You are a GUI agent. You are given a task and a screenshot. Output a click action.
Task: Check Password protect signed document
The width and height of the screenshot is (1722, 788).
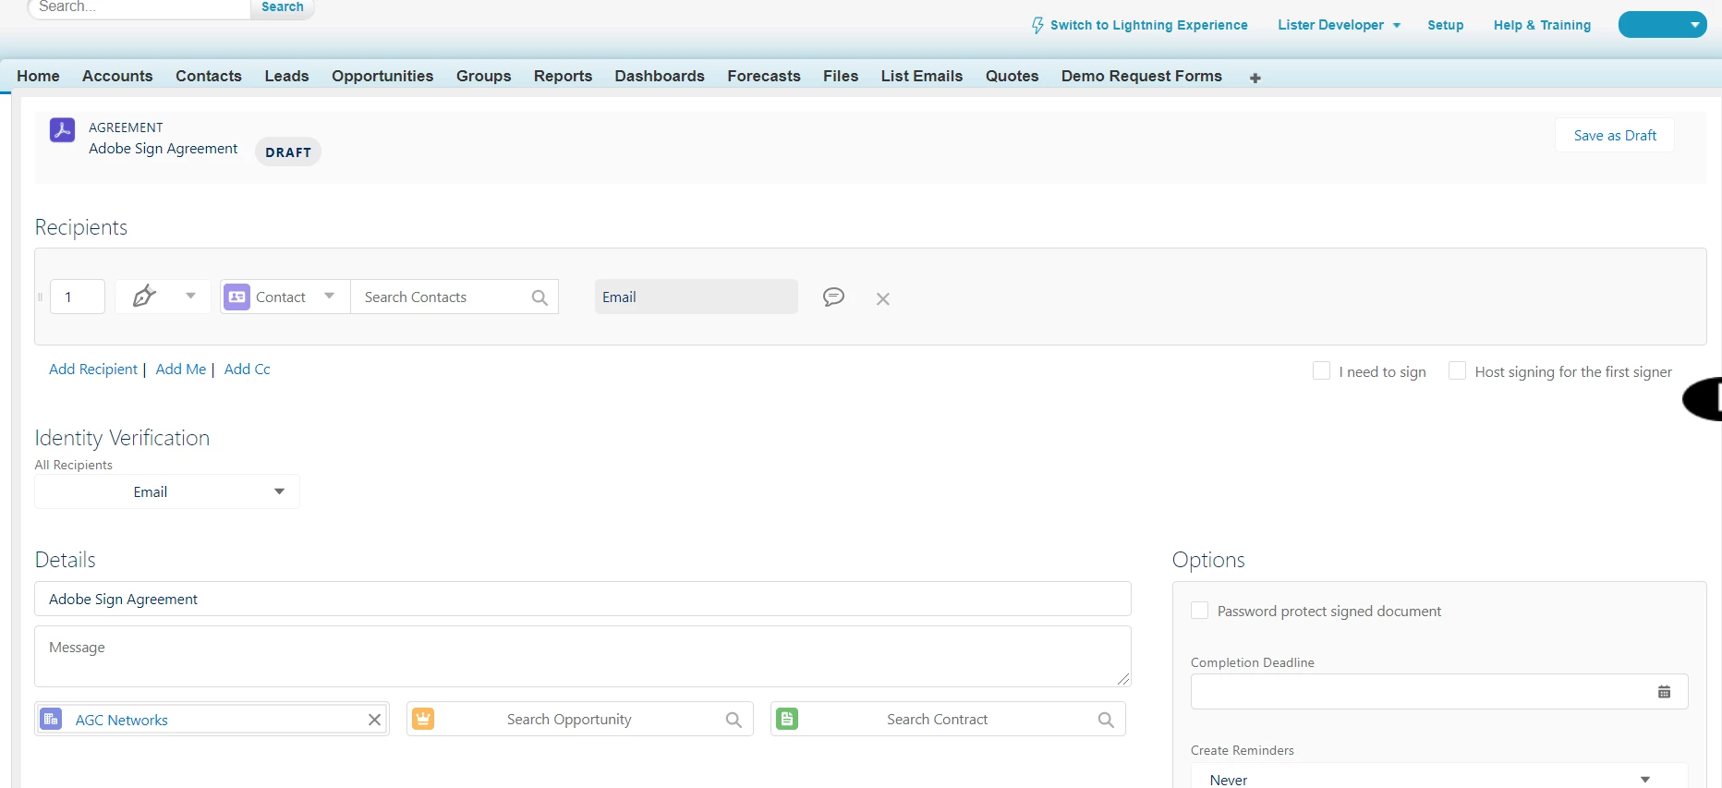tap(1199, 611)
